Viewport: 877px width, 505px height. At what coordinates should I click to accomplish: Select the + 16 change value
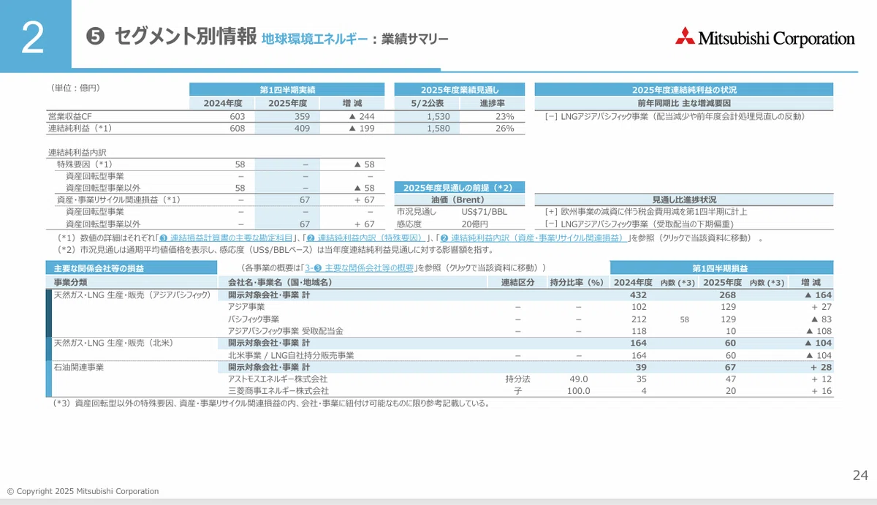coord(821,391)
